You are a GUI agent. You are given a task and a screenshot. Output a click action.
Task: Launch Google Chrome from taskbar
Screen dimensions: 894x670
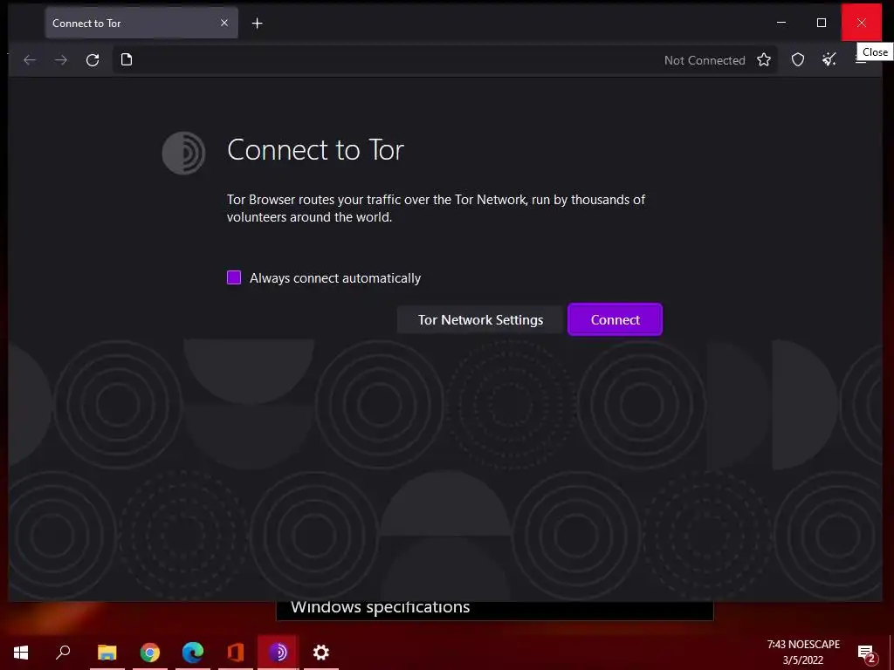150,653
